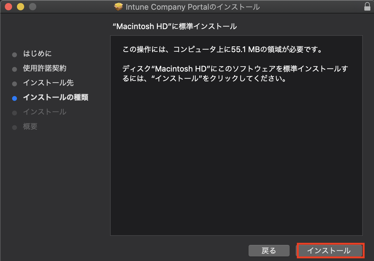Click the dimmed 概要 step in sidebar
Viewport: 374px width, 261px height.
tap(30, 126)
